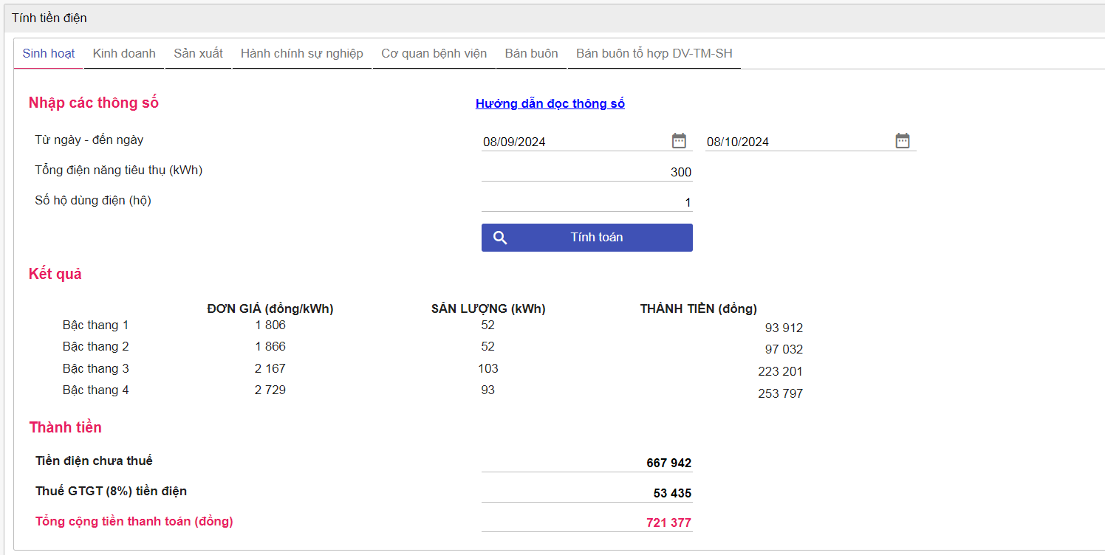Screen dimensions: 1105x555
Task: Open the Cơ quan bệnh viện tab
Action: coord(434,53)
